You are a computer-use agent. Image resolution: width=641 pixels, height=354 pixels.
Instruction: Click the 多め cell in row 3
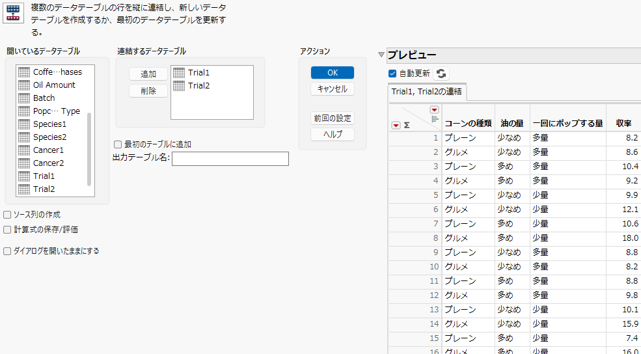pos(512,167)
